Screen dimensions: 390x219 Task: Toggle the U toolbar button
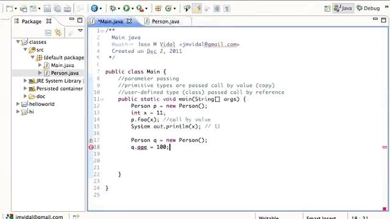point(217,9)
